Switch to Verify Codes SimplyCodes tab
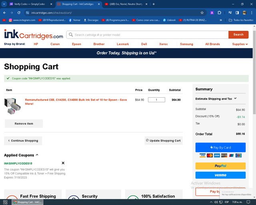The height and width of the screenshot is (205, 256). point(29,4)
